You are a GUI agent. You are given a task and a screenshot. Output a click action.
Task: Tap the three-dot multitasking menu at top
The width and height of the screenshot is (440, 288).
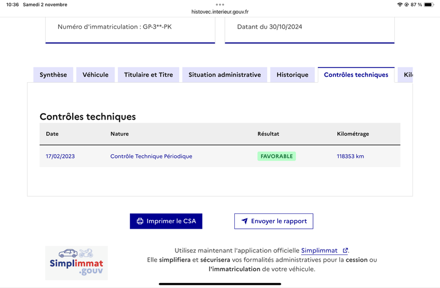[220, 4]
